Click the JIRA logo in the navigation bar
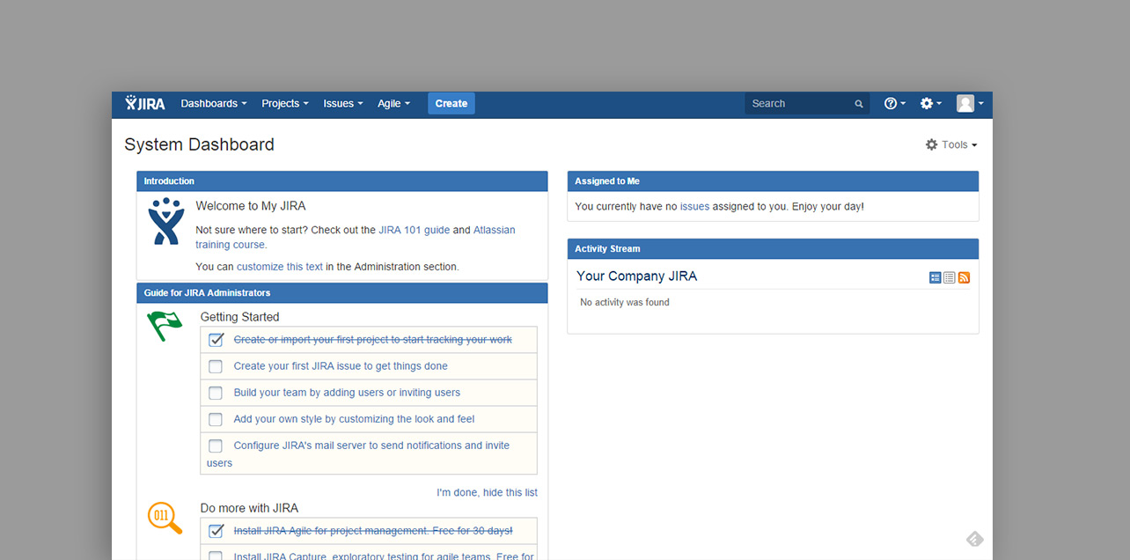Viewport: 1130px width, 560px height. coord(145,103)
